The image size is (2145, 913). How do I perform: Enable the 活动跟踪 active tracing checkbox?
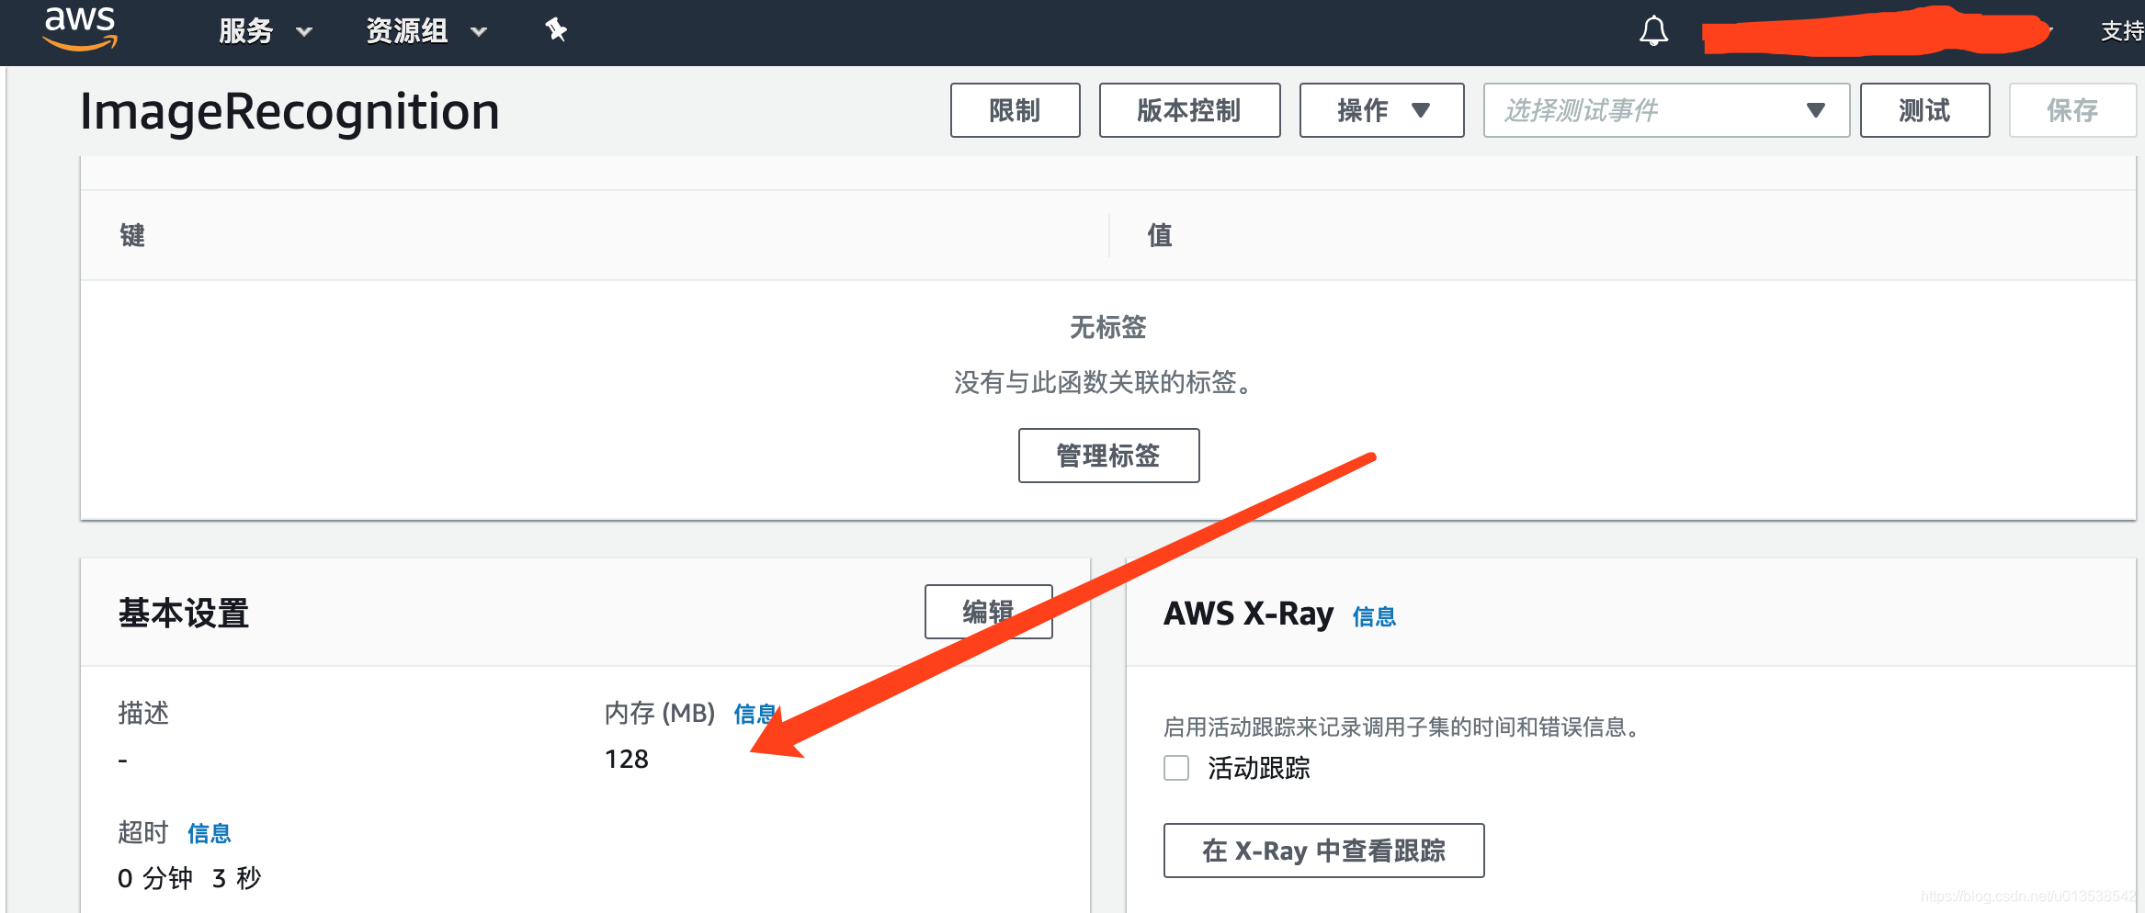1176,768
